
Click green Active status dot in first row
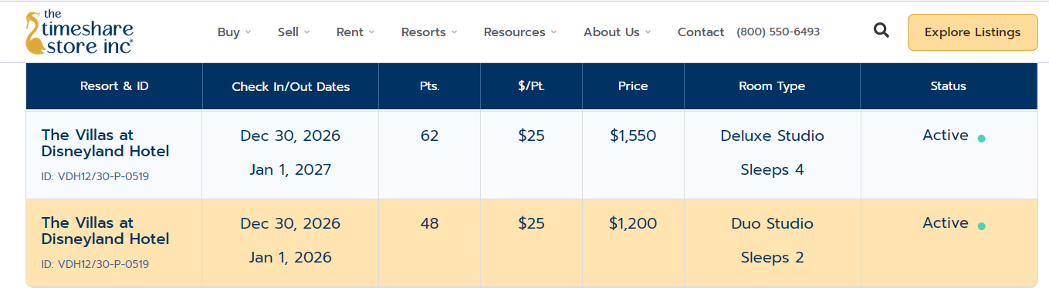coord(981,139)
